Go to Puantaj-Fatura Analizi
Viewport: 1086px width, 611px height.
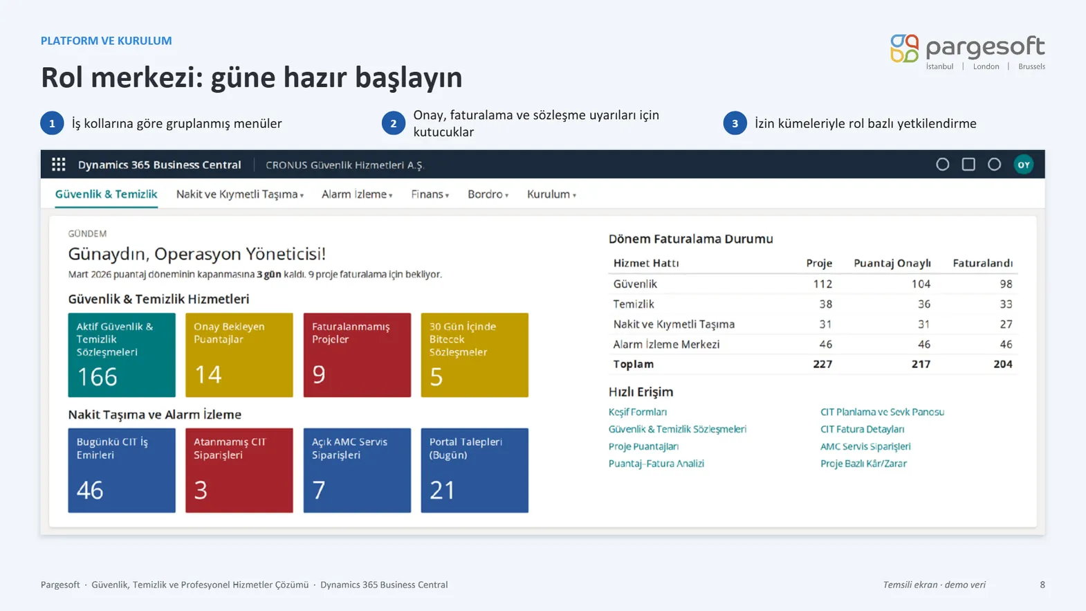click(x=656, y=464)
